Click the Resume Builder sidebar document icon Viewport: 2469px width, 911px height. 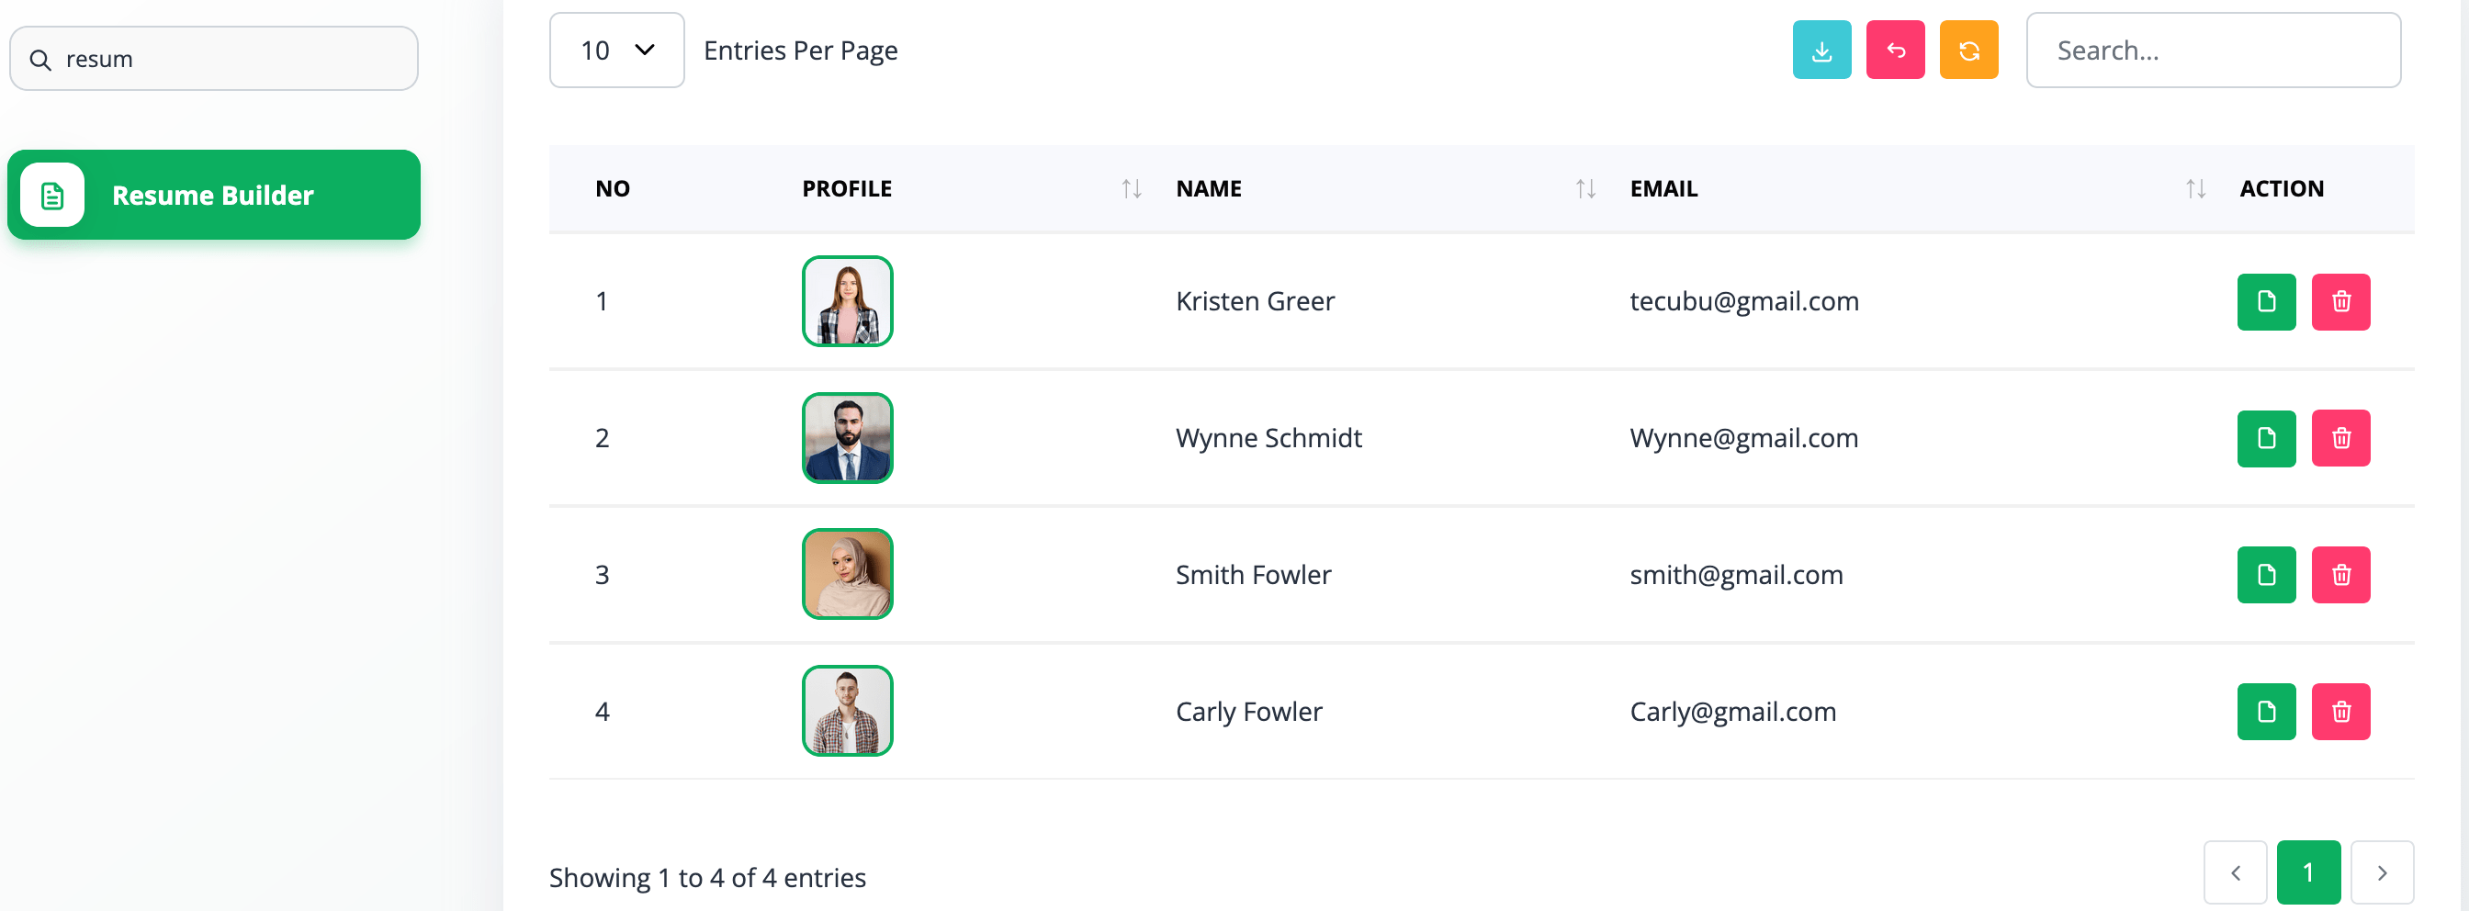[x=52, y=196]
